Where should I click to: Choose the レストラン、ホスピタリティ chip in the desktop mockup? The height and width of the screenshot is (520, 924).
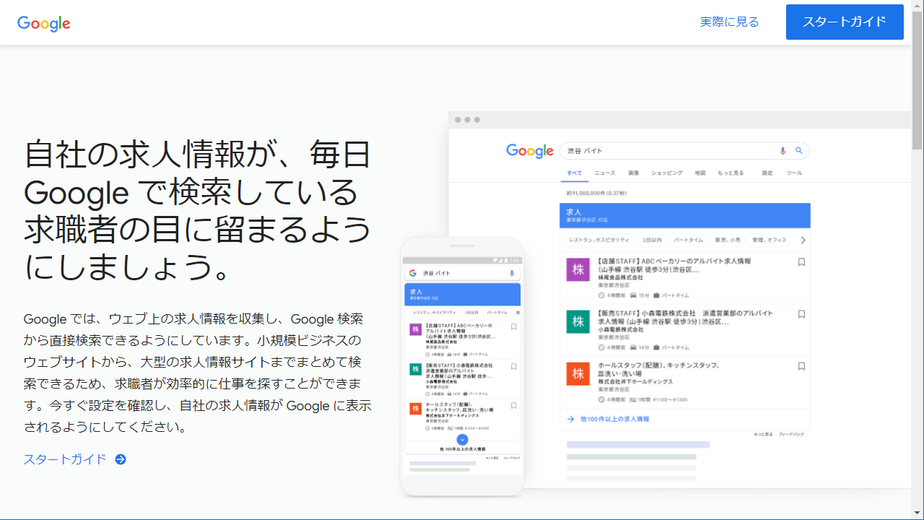pyautogui.click(x=598, y=240)
